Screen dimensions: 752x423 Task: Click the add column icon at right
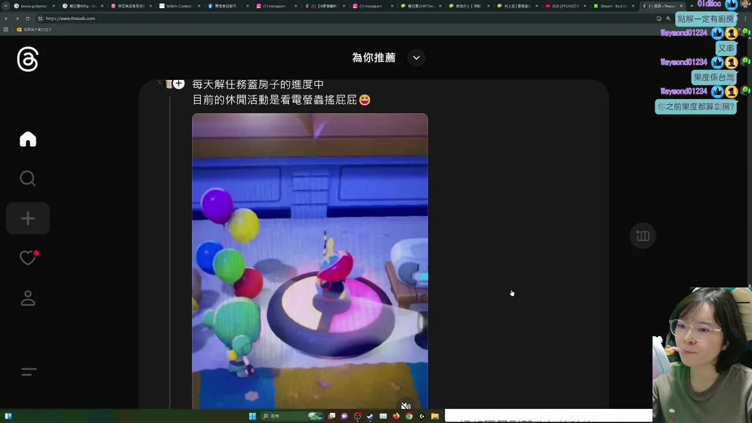click(643, 236)
